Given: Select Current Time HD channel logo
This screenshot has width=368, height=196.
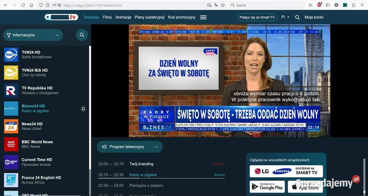Looking at the screenshot, I should 11,162.
